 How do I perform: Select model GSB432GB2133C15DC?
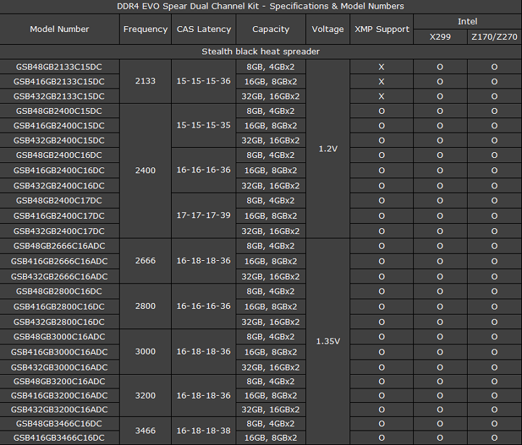(59, 96)
